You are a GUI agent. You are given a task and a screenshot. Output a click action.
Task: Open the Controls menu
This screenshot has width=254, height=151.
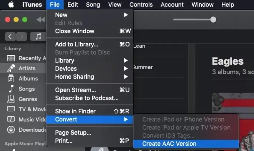pyautogui.click(x=141, y=5)
